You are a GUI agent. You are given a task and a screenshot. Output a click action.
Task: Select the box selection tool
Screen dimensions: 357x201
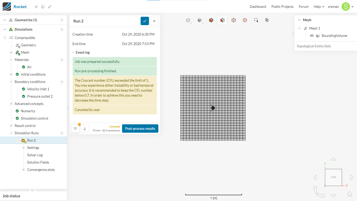click(x=256, y=20)
